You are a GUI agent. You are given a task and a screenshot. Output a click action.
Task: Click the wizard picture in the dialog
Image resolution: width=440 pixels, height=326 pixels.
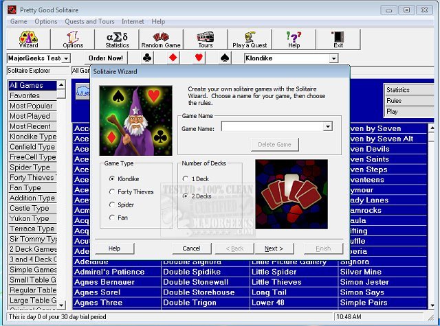pos(136,120)
